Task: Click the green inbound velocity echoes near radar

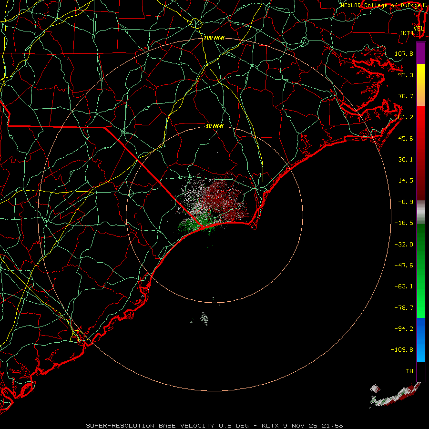Action: coord(197,223)
